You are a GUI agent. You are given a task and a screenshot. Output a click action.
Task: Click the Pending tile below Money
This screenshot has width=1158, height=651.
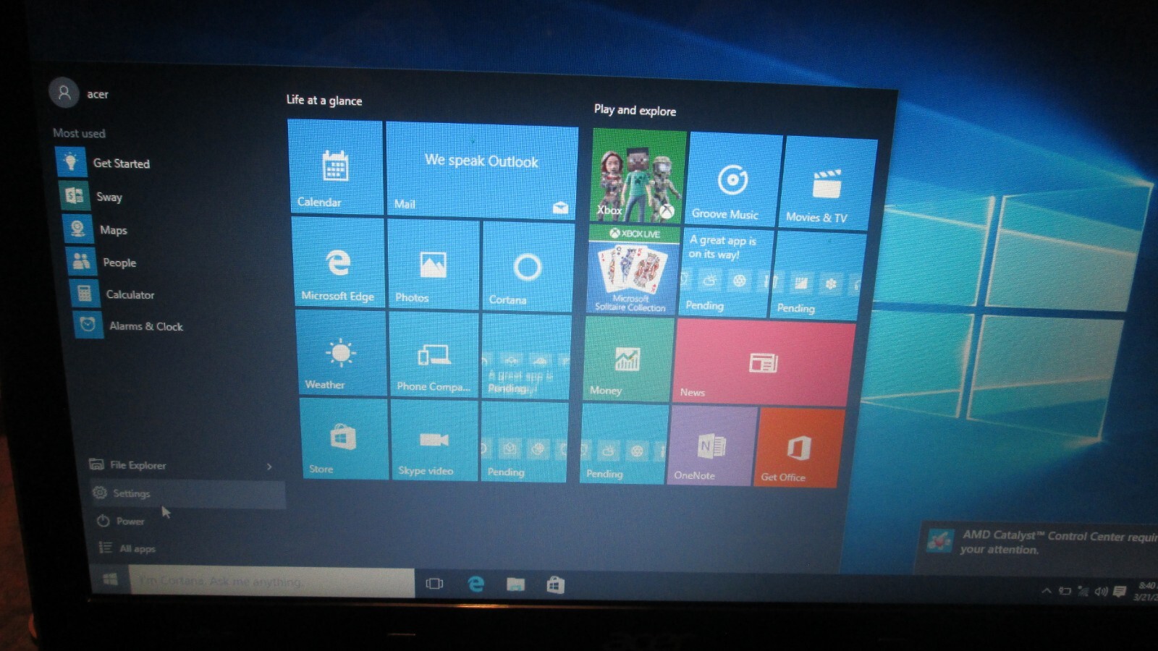tap(624, 443)
